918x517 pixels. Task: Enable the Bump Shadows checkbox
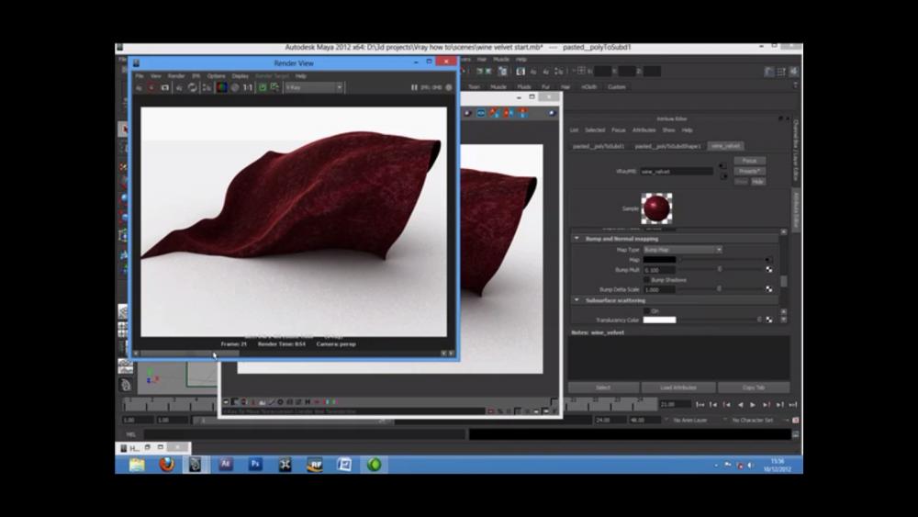coord(646,280)
